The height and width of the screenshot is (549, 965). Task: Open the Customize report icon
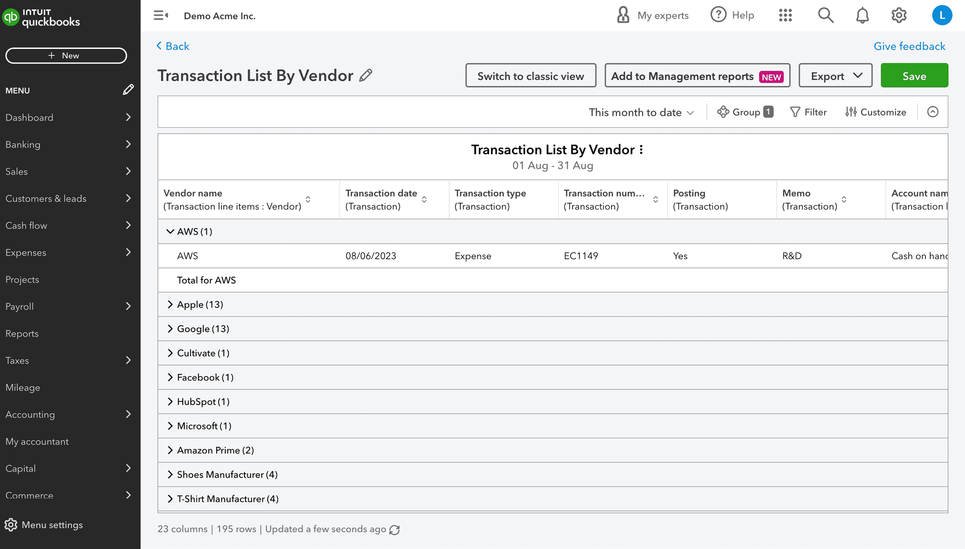851,112
